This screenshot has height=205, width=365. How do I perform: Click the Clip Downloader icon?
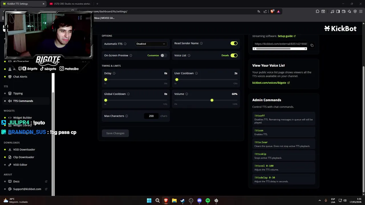(x=10, y=157)
